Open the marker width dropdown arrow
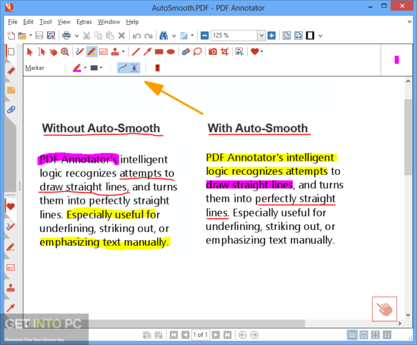Screen dimensions: 417x345 pos(101,68)
